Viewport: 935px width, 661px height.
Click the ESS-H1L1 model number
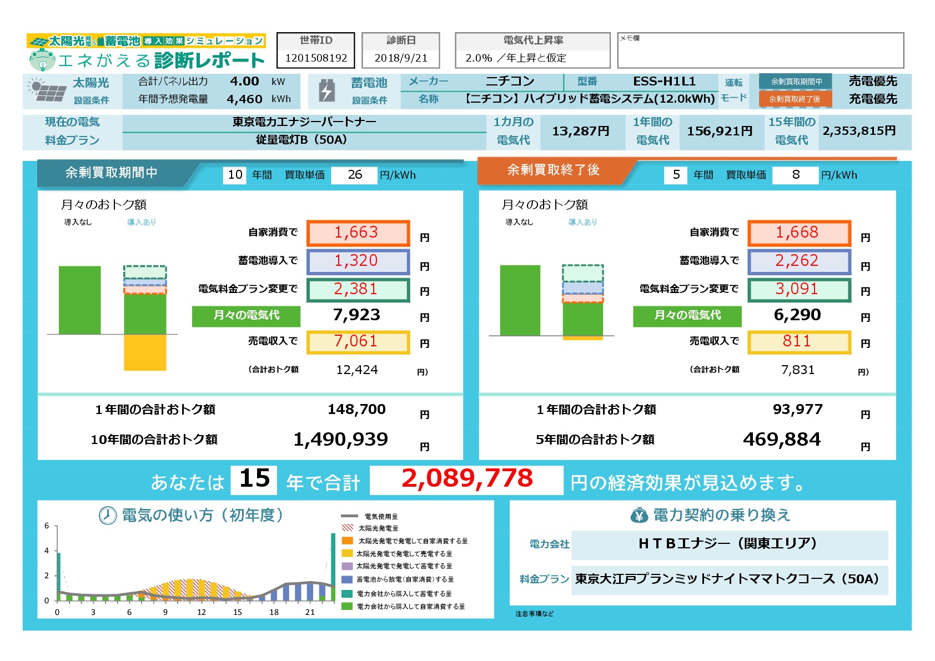[664, 82]
